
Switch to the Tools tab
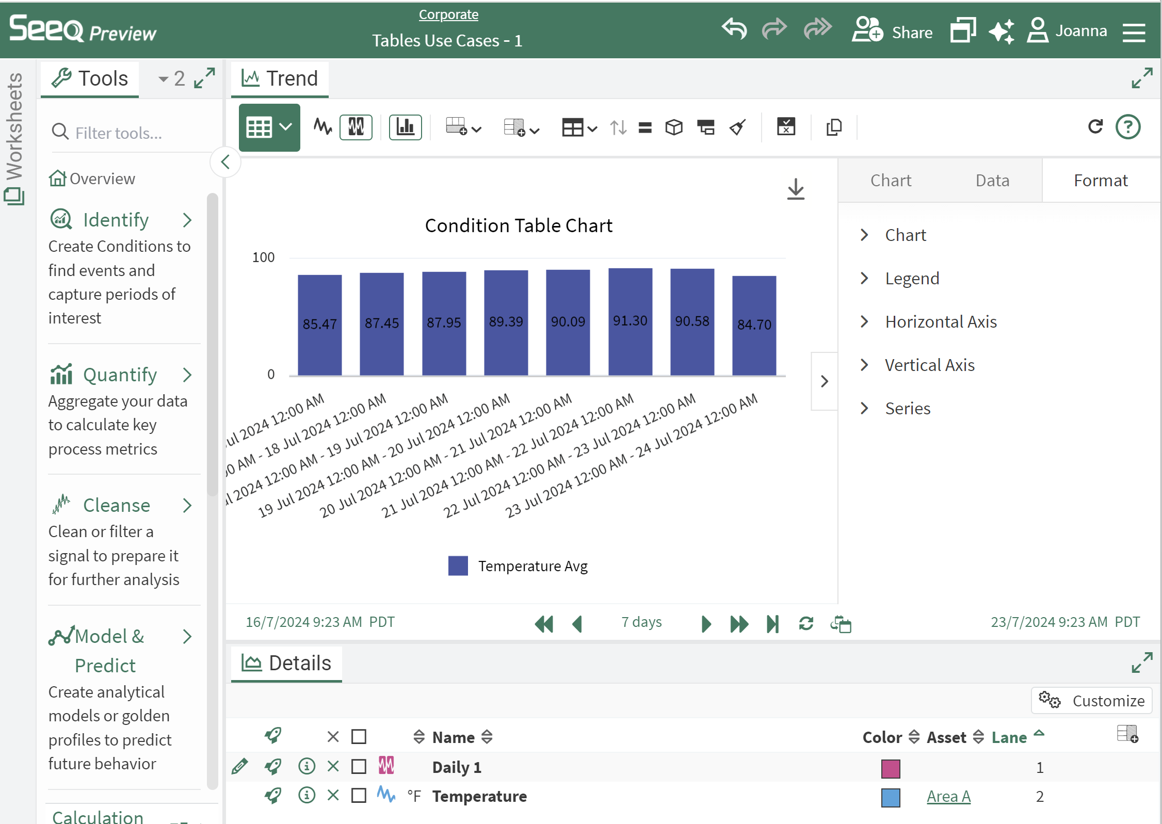90,78
